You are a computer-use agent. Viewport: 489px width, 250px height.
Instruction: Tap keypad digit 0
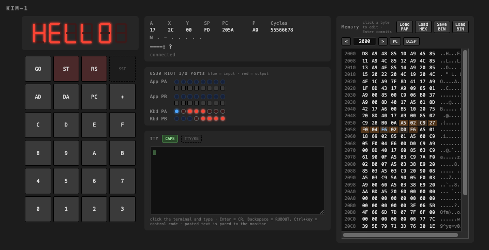tap(38, 209)
